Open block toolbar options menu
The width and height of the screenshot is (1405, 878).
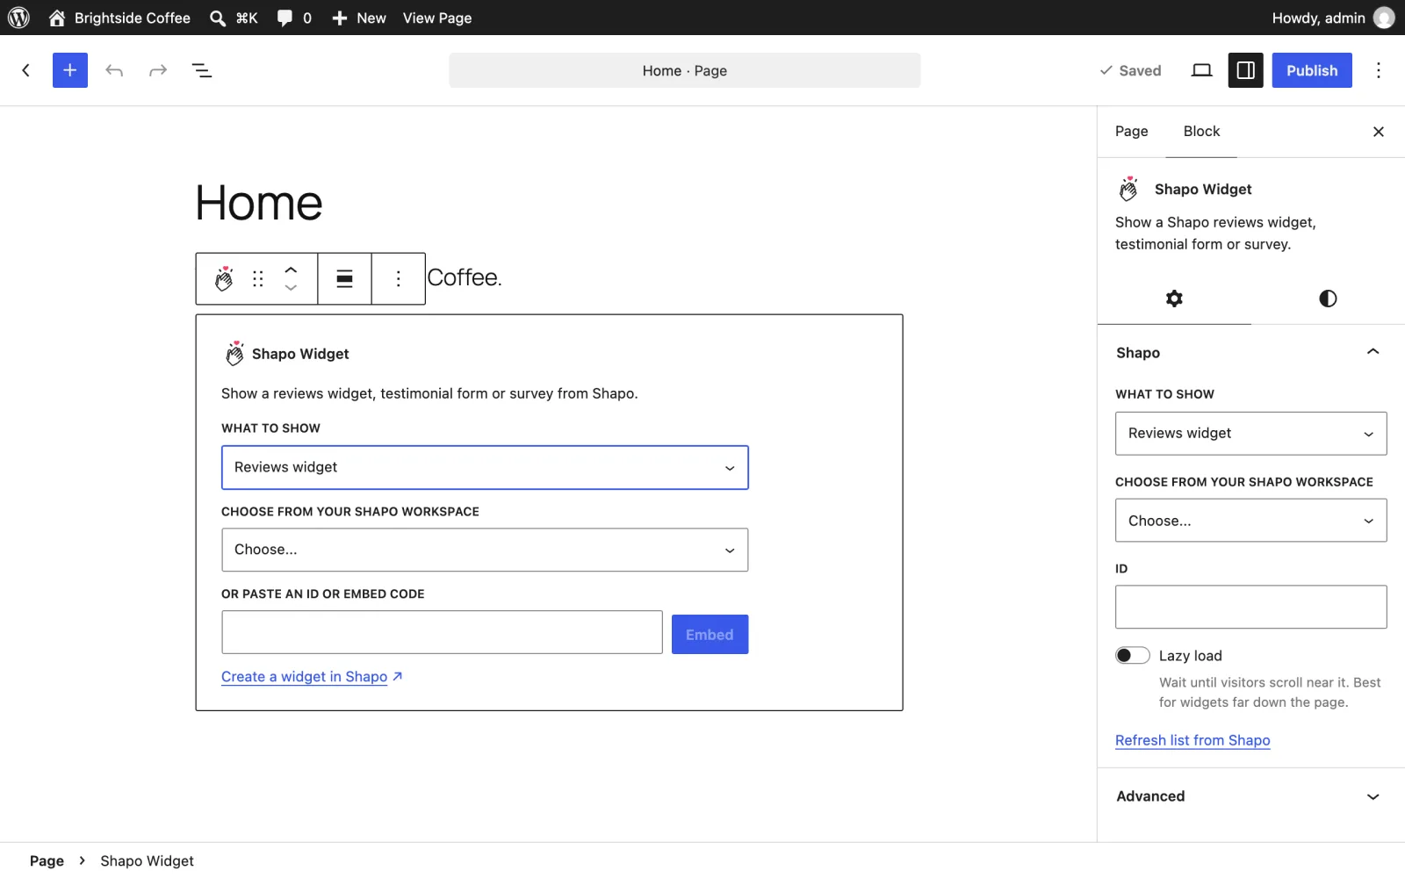[399, 278]
